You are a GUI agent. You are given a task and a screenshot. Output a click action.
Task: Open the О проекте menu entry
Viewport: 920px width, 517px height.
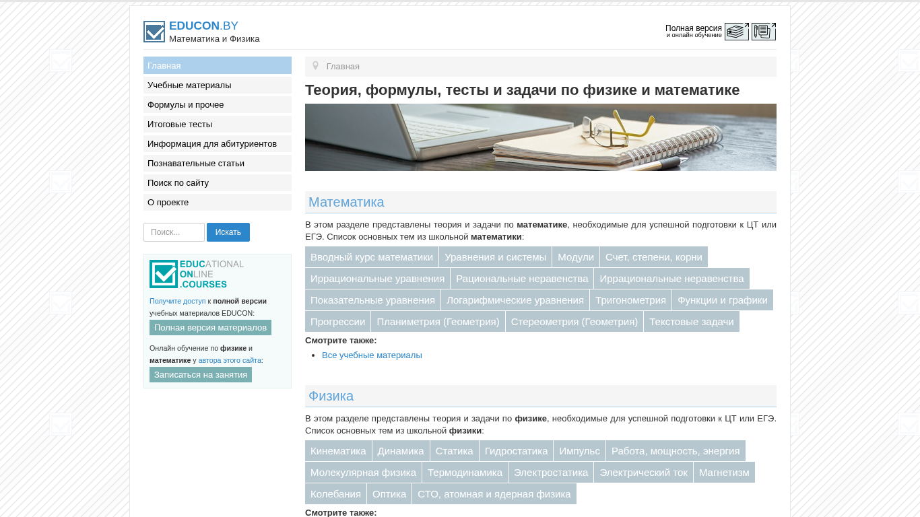pyautogui.click(x=168, y=203)
